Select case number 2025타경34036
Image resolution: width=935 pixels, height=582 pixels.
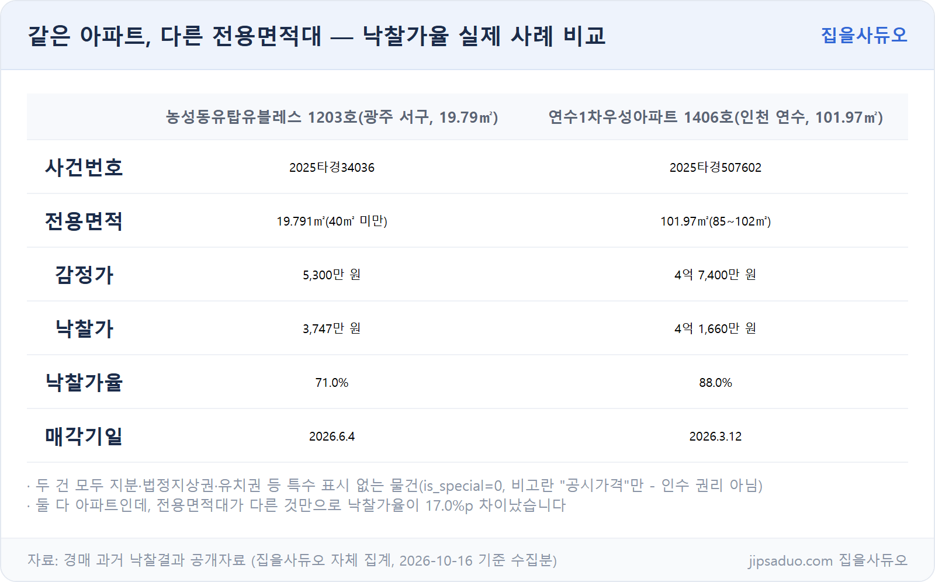click(332, 168)
